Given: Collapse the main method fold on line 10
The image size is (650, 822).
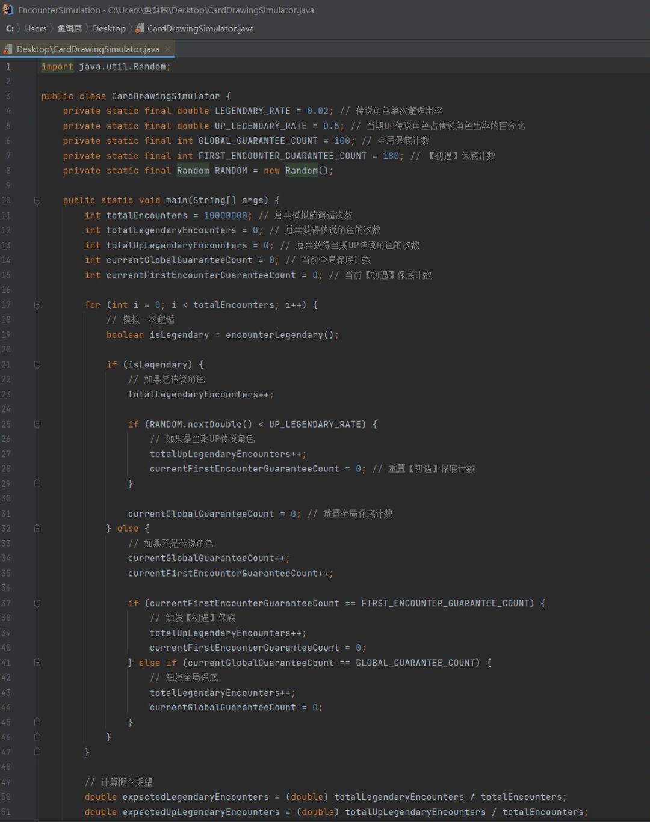Looking at the screenshot, I should pos(37,200).
